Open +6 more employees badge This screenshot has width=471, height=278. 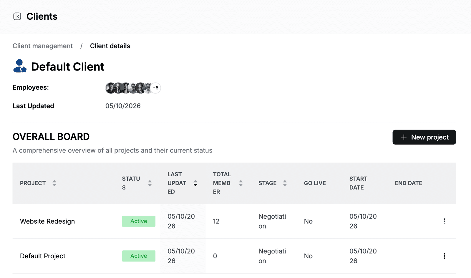coord(155,88)
